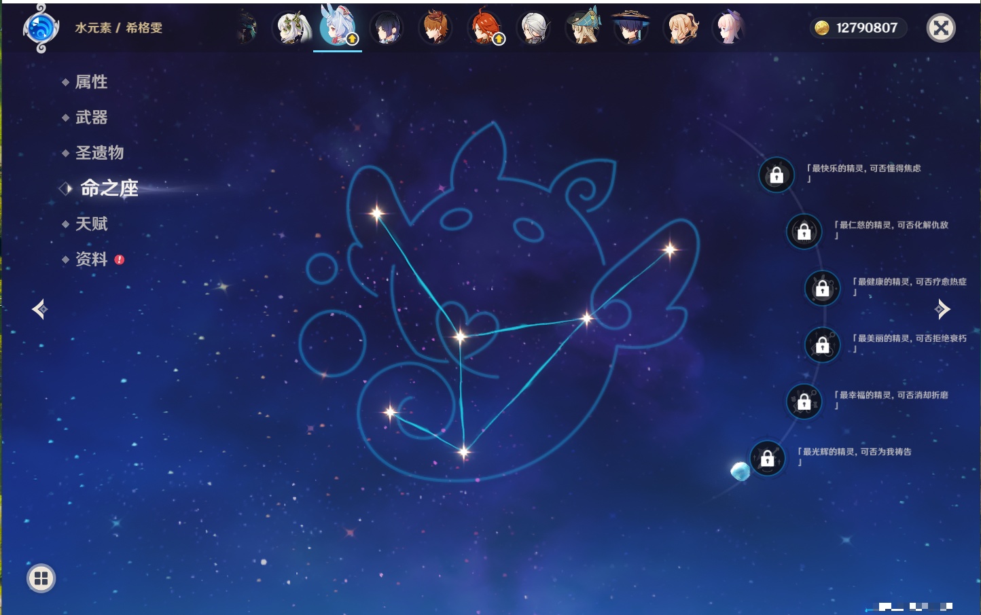981x615 pixels.
Task: Open the 圣遗物 artifacts section
Action: click(x=99, y=153)
